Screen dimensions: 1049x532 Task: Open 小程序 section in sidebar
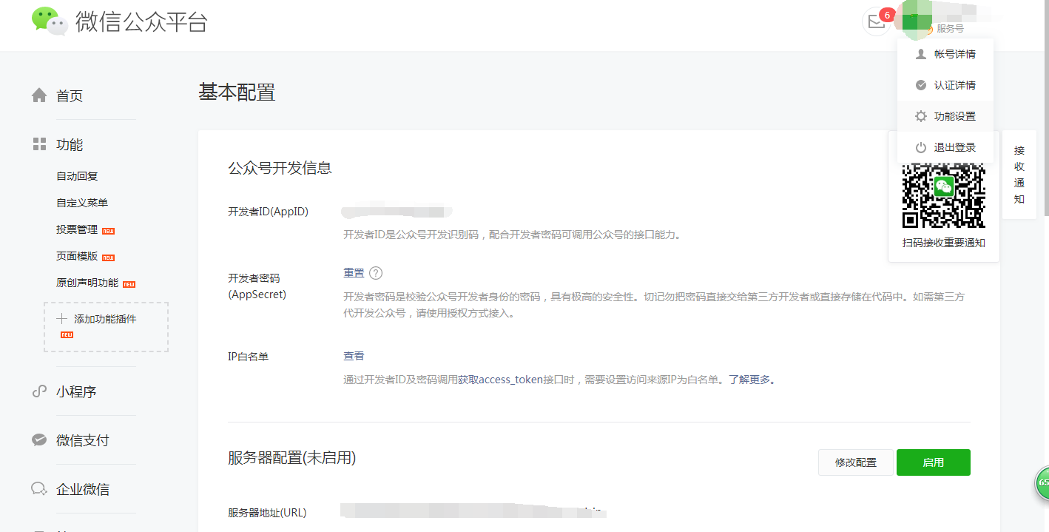76,391
